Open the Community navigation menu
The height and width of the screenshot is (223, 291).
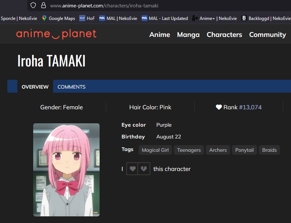tap(267, 35)
